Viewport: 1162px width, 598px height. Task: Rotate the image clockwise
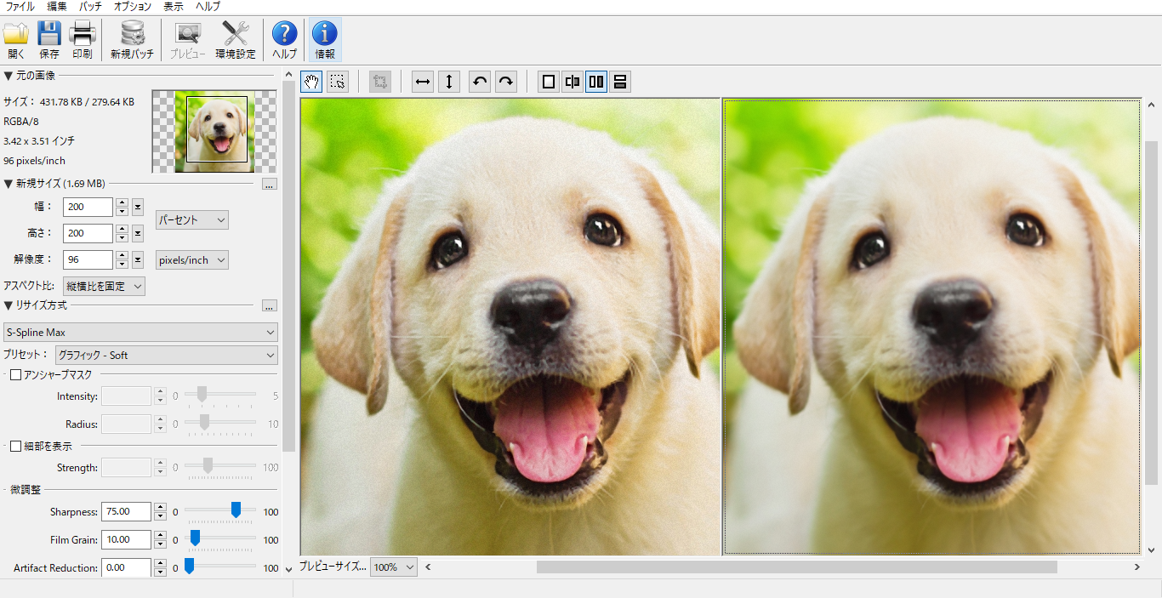coord(506,82)
